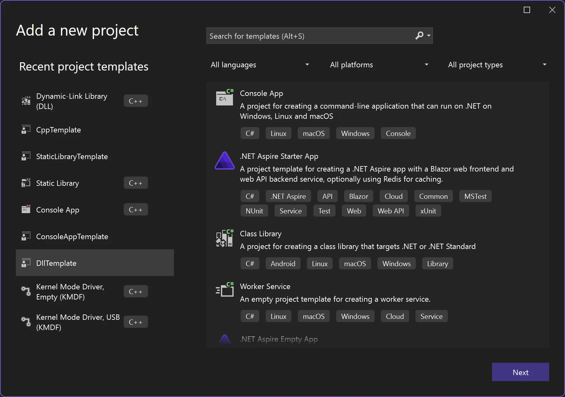Open the All platforms dropdown
Image resolution: width=565 pixels, height=397 pixels.
[379, 65]
